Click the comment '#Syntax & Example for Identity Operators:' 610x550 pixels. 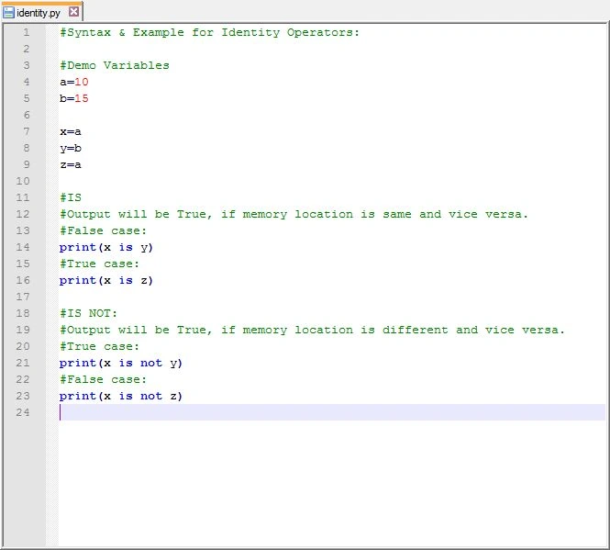(x=210, y=32)
